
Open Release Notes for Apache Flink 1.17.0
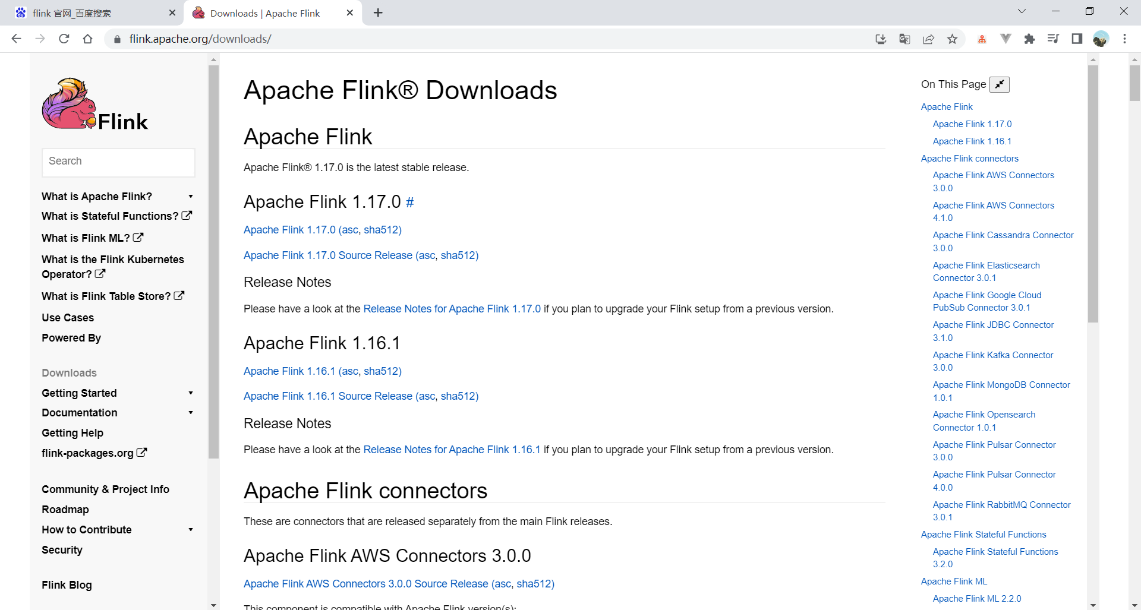(x=452, y=309)
